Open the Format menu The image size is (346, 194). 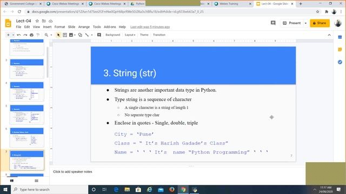point(59,27)
